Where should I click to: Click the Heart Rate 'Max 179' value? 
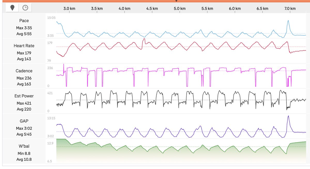[24, 53]
